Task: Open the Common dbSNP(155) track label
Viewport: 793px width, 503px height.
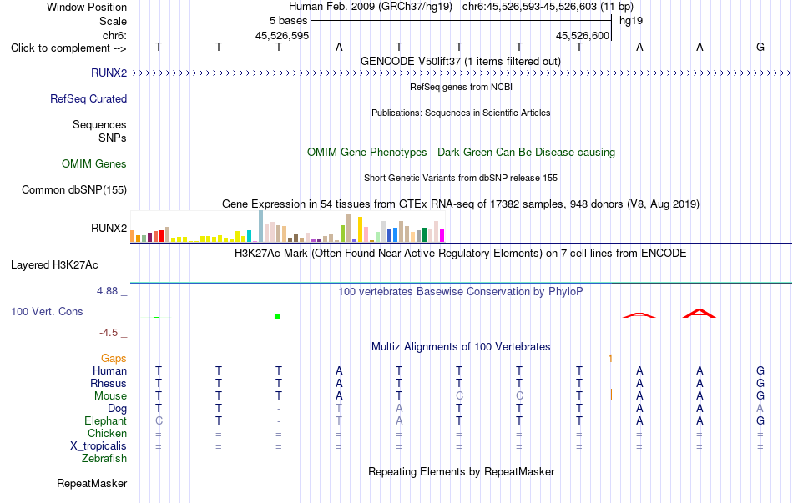Action: click(x=74, y=189)
